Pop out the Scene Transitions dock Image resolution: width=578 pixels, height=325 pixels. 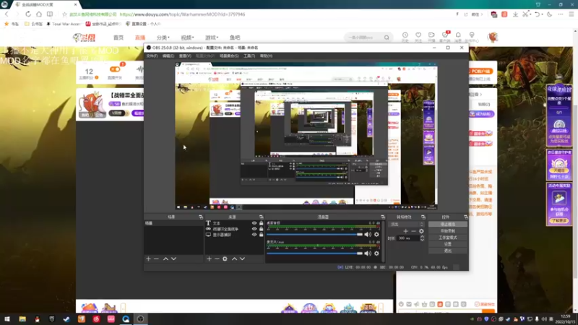(423, 217)
